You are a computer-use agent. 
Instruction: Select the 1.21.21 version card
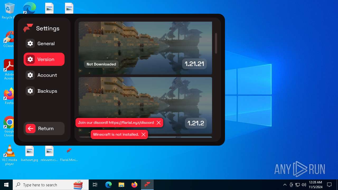point(145,48)
